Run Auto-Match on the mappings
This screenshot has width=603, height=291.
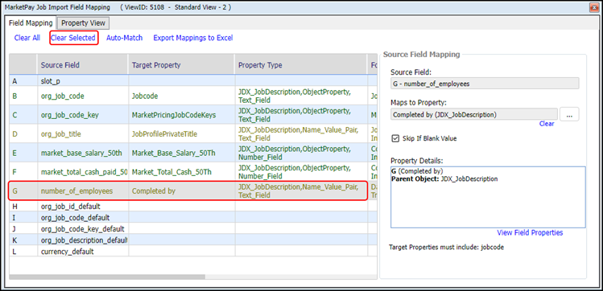coord(125,38)
